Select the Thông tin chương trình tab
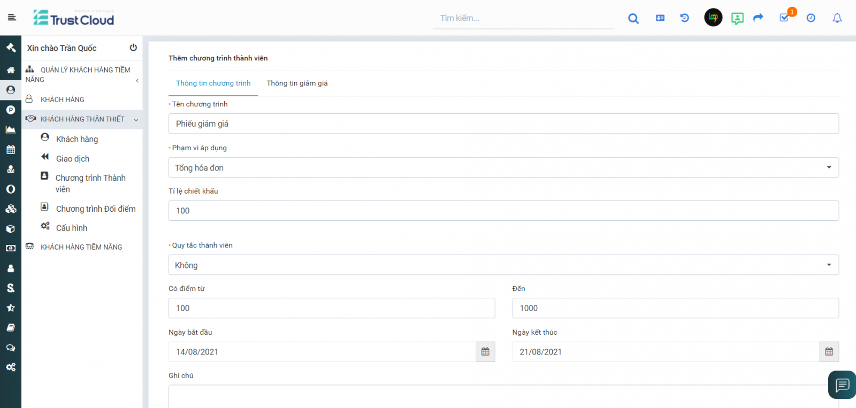Screen dimensions: 856x408 213,83
